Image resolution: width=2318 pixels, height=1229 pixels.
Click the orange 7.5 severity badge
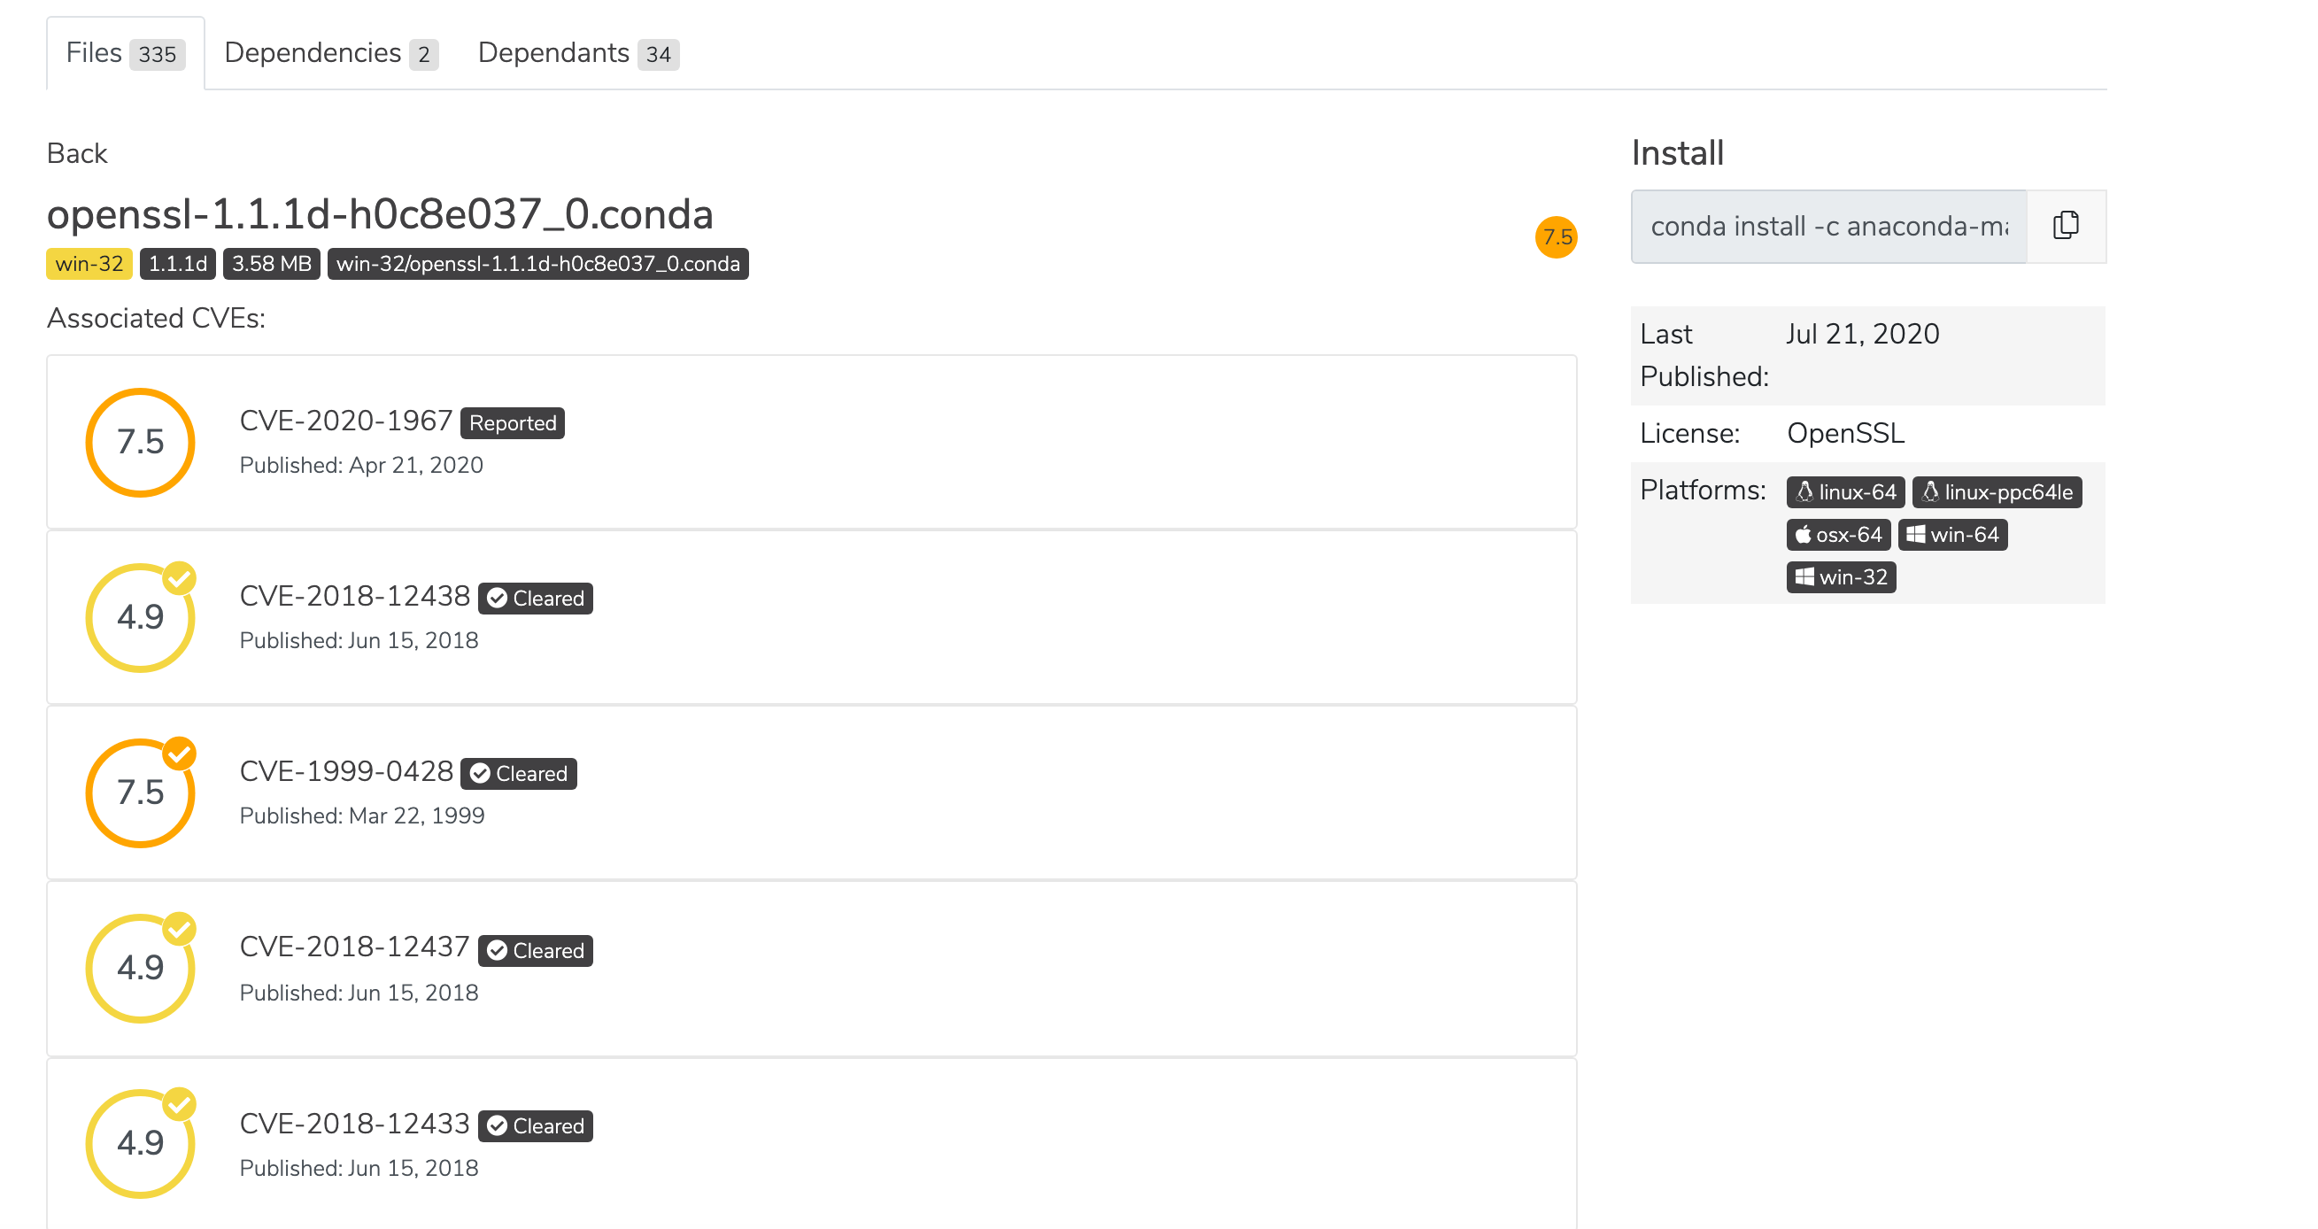(x=1556, y=236)
